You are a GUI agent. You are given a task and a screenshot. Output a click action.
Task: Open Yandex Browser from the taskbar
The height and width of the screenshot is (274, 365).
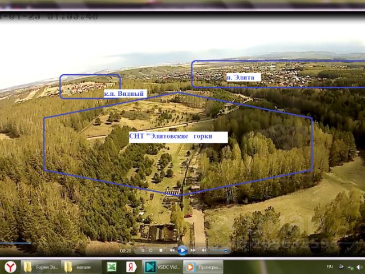[10, 267]
